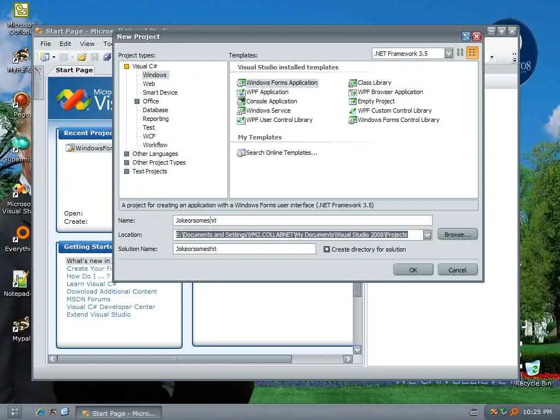Open Everything desktop shortcut
The image size is (560, 420).
point(20,238)
